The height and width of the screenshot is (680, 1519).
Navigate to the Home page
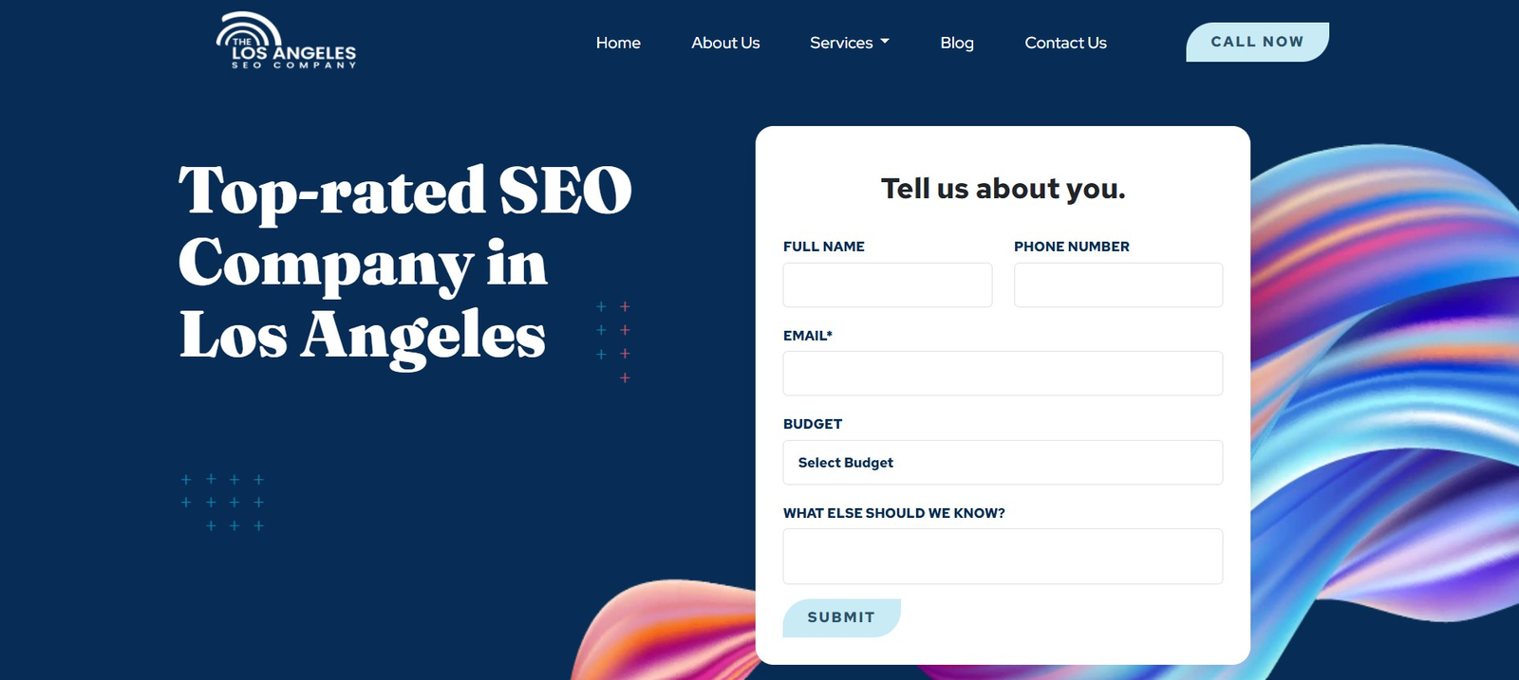tap(618, 43)
